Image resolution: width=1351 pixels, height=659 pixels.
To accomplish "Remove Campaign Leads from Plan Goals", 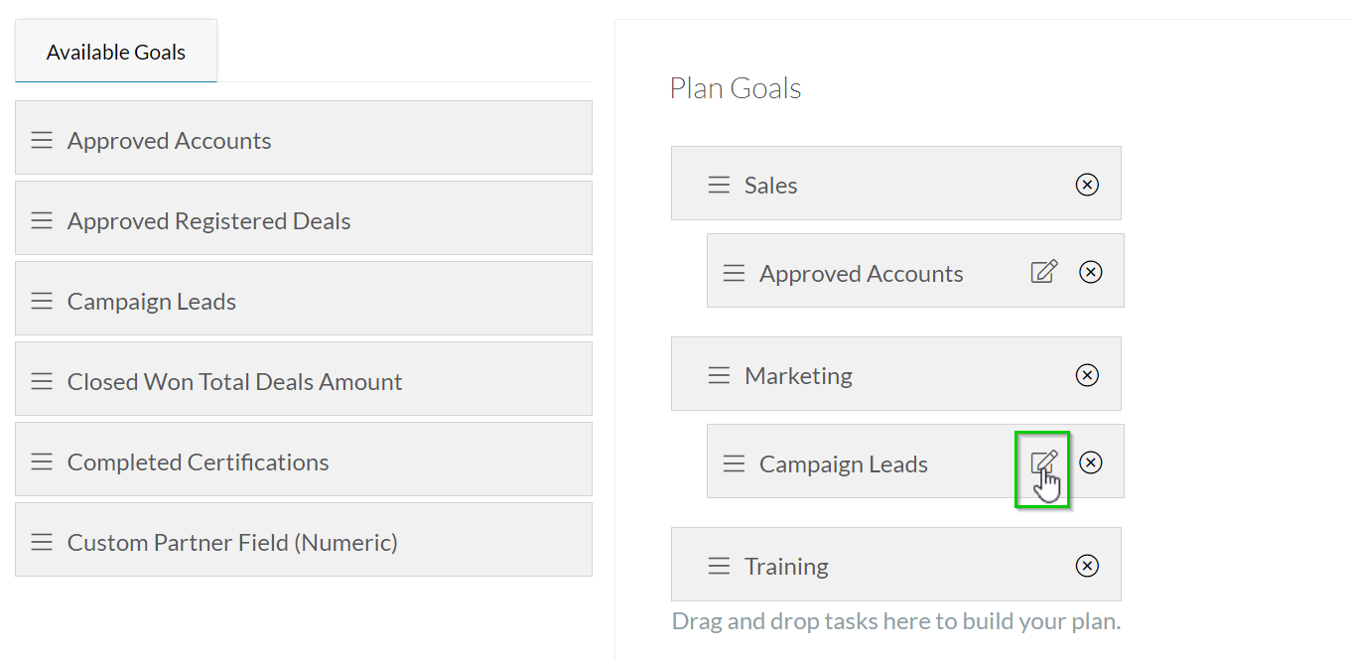I will [x=1090, y=462].
